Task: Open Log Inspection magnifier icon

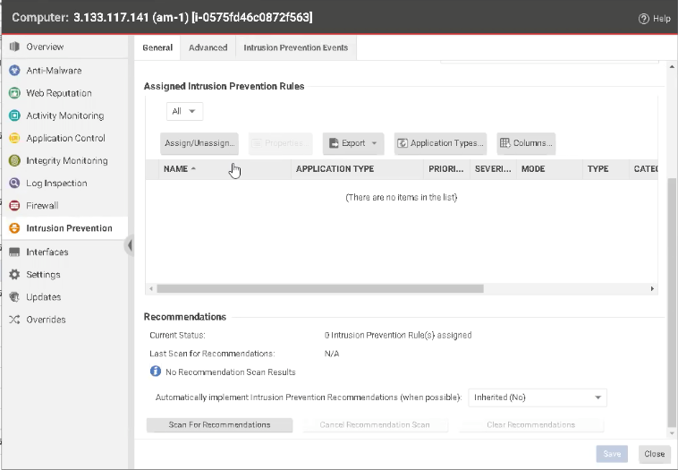Action: click(14, 184)
